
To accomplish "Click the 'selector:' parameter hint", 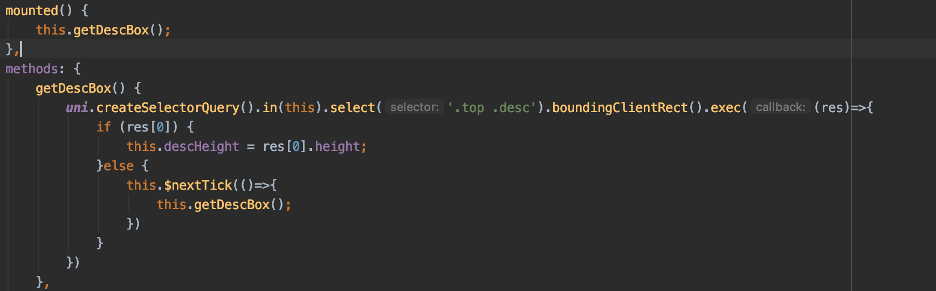I will [414, 107].
